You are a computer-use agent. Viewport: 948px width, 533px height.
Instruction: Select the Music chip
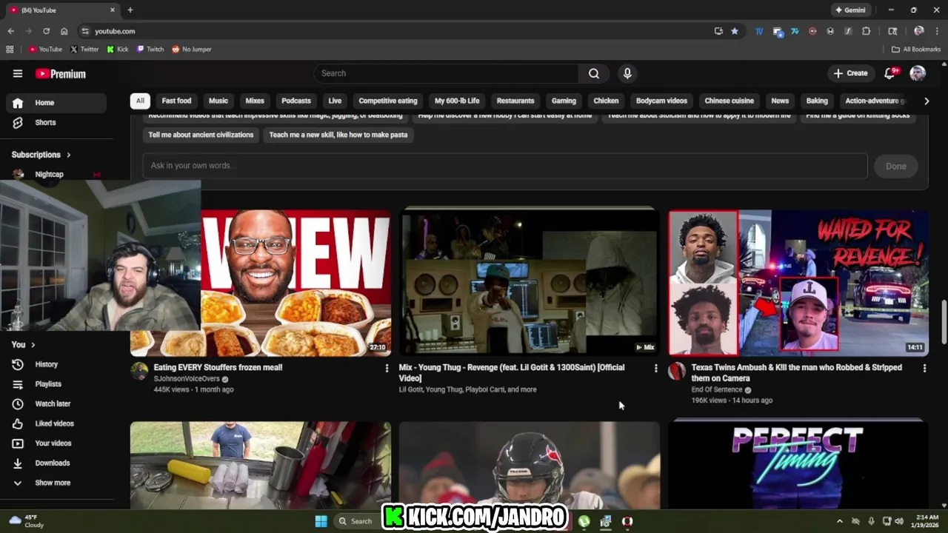[x=218, y=101]
